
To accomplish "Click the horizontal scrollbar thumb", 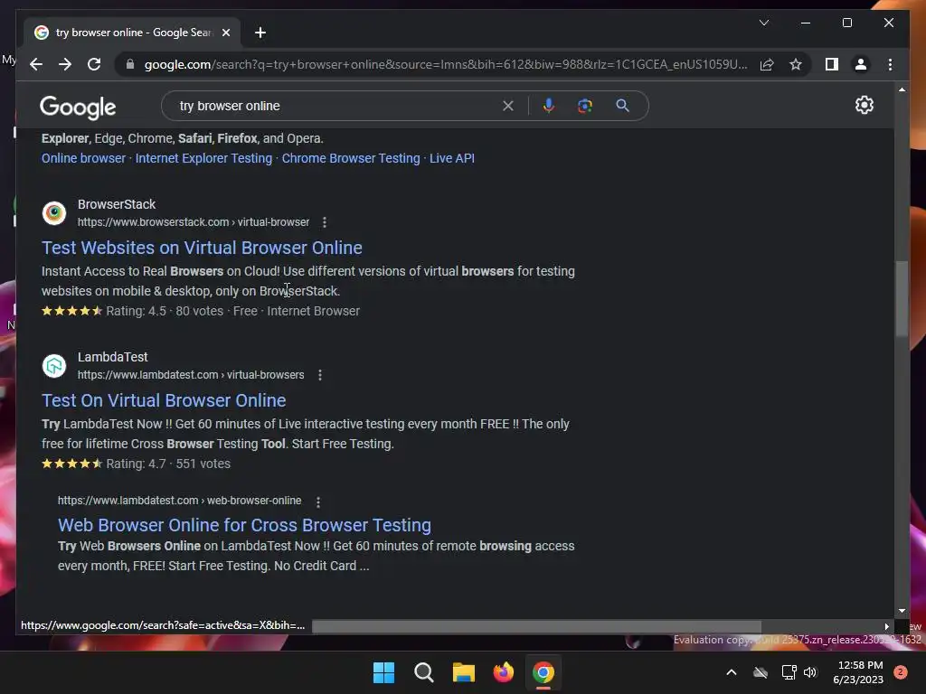I will [x=536, y=626].
